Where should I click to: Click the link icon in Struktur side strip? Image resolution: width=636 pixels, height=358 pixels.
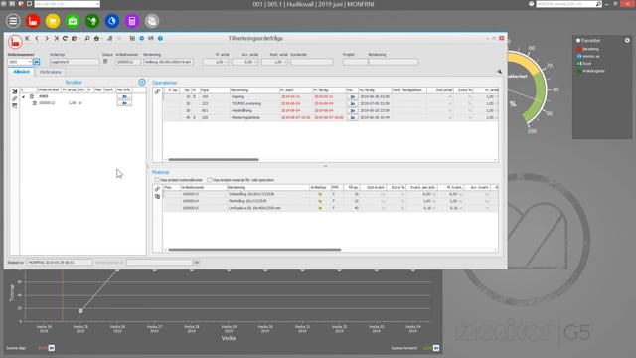tap(15, 98)
